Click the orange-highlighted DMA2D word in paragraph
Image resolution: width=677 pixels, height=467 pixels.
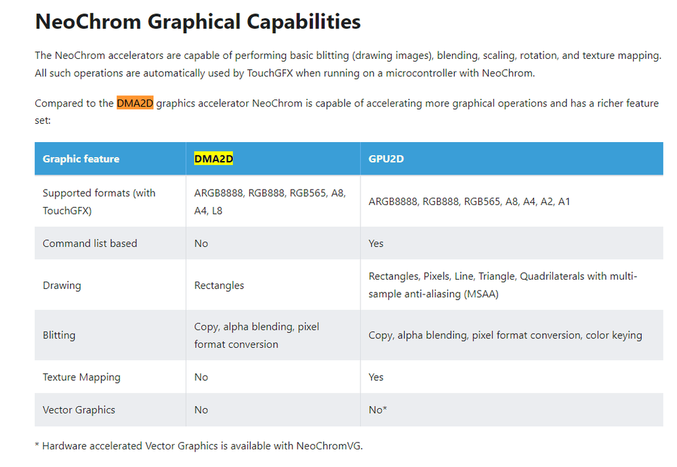[135, 104]
